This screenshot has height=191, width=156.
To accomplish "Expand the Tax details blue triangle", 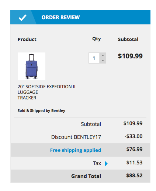I will pyautogui.click(x=106, y=164).
